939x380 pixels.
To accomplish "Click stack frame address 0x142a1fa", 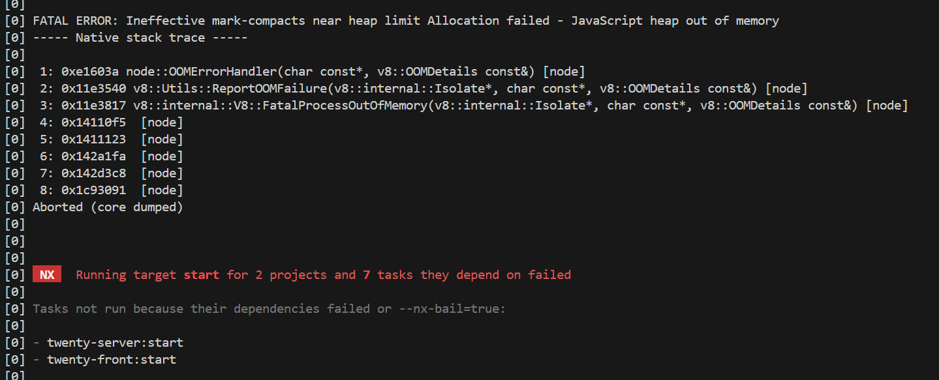I will coord(93,156).
